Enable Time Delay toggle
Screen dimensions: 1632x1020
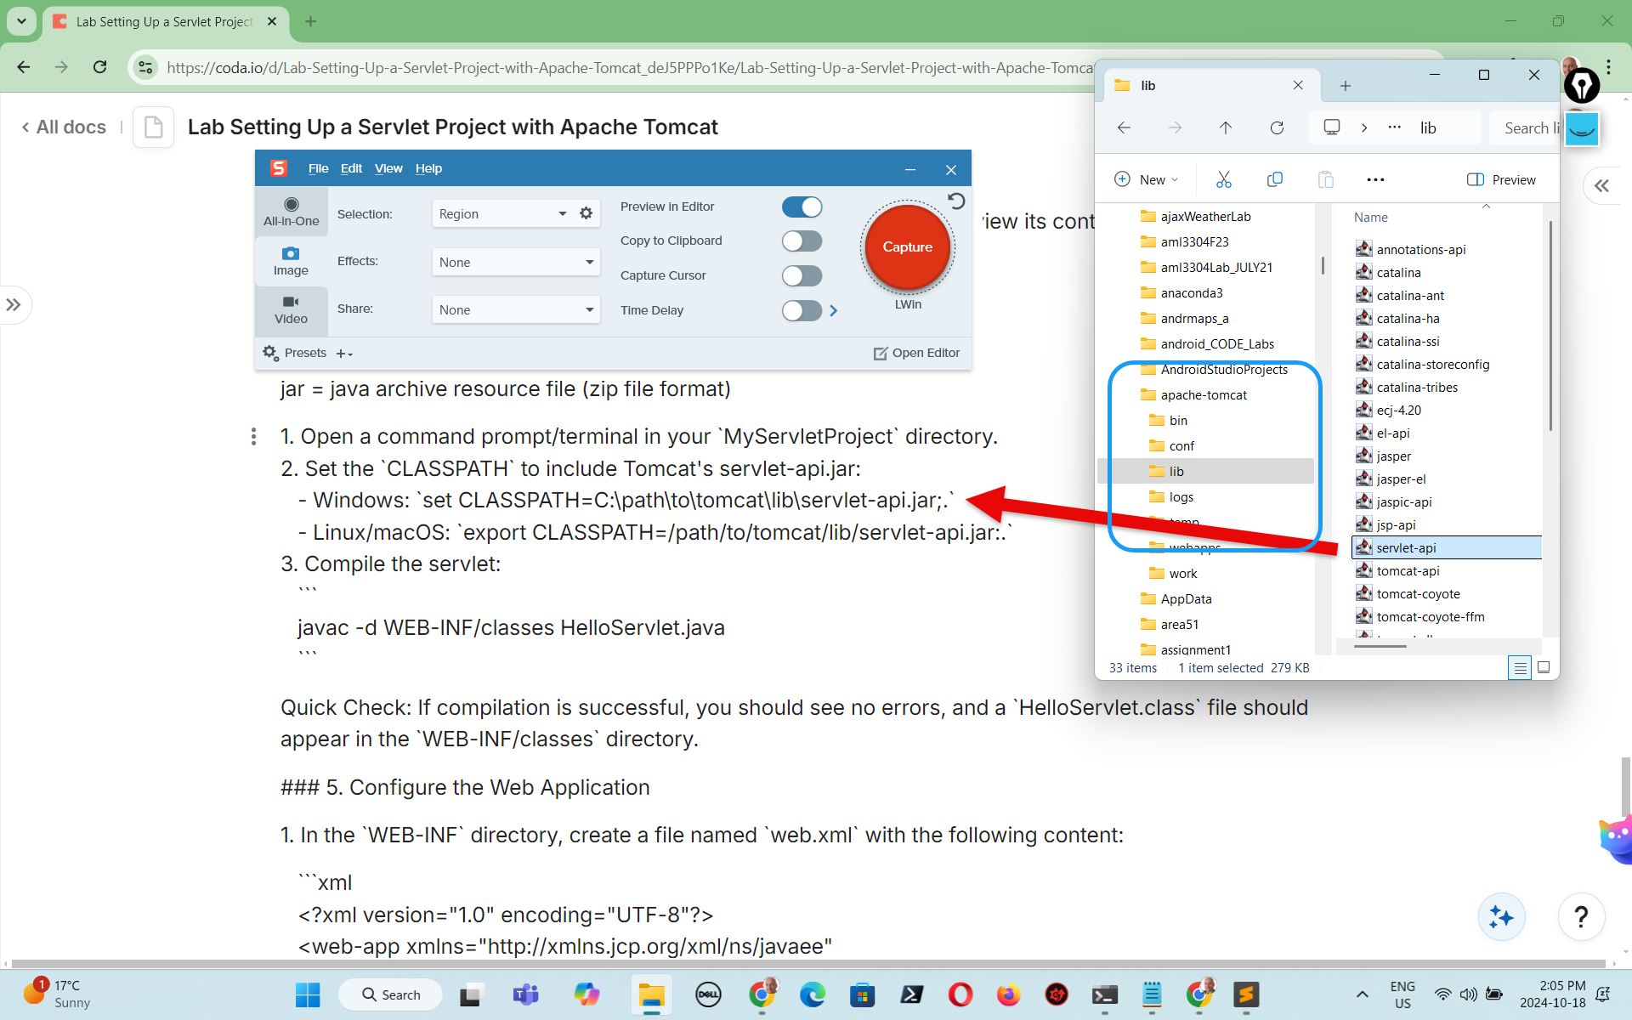tap(802, 310)
